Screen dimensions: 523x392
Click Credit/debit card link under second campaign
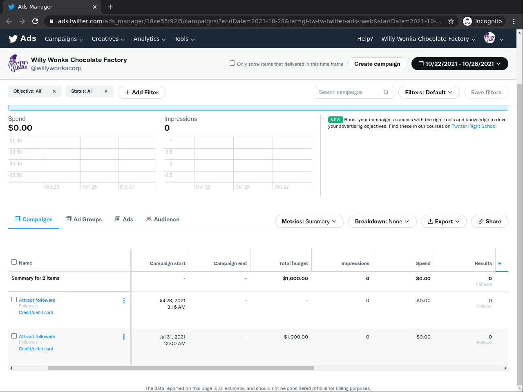click(36, 349)
